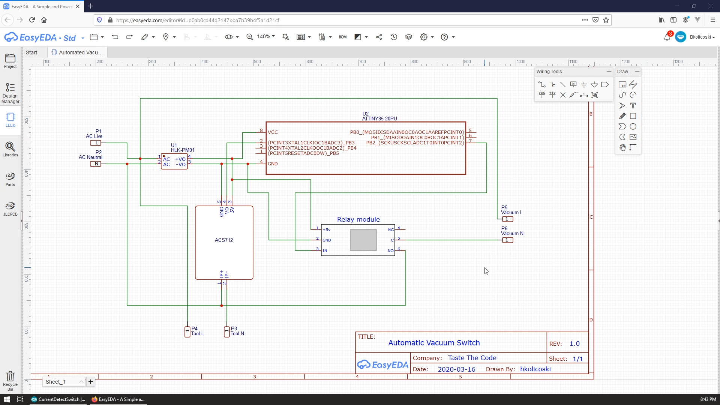
Task: Open the EELib panel
Action: [10, 120]
